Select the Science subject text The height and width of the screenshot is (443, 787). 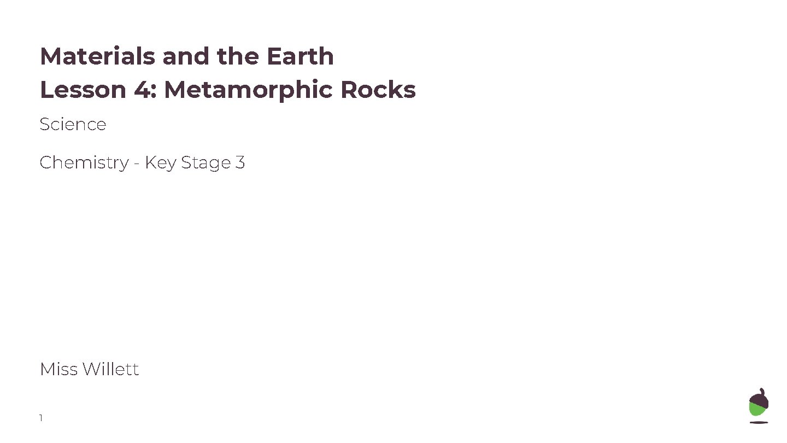point(73,124)
